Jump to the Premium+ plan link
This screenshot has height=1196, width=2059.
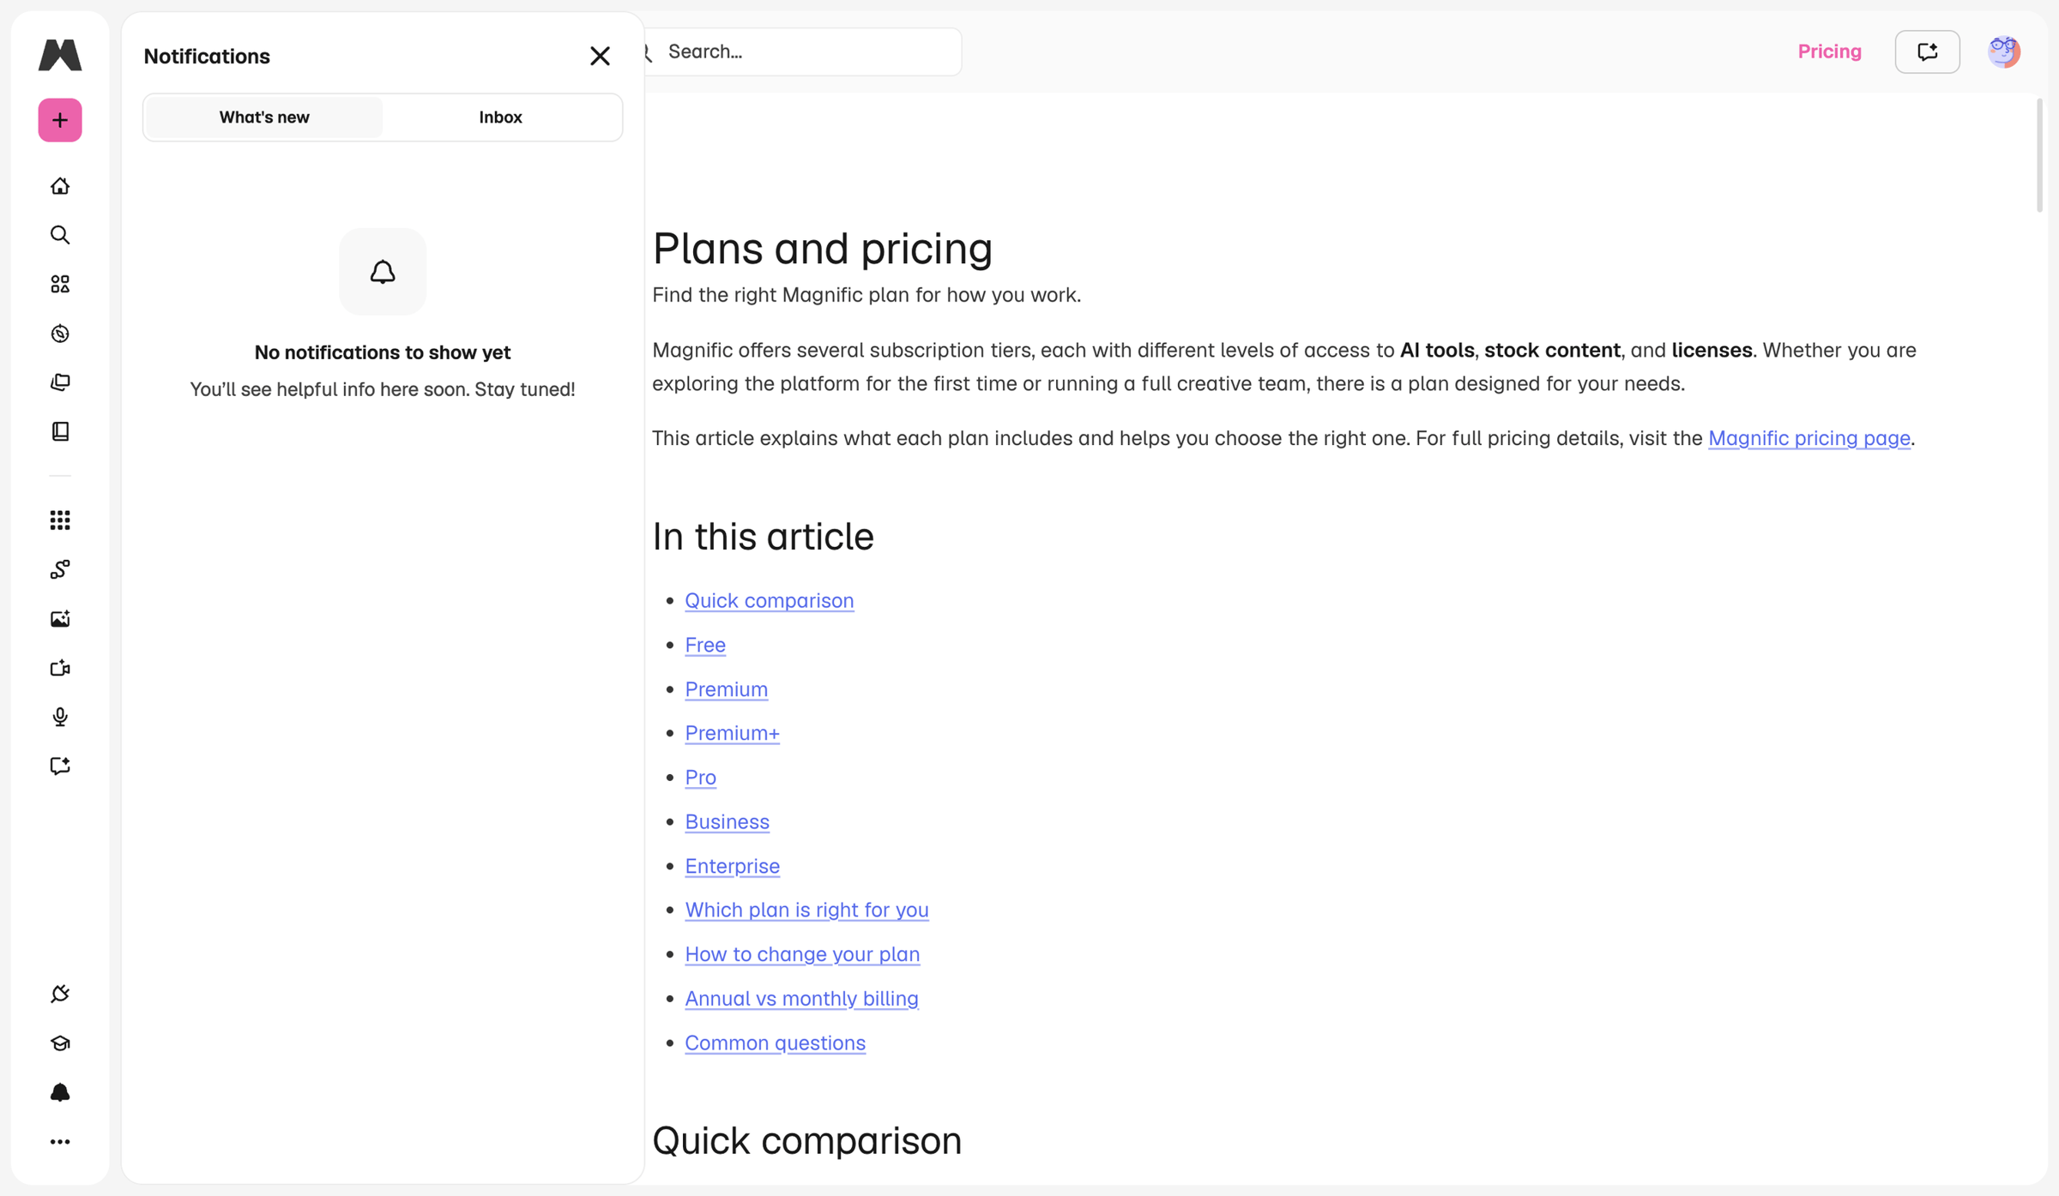(732, 733)
